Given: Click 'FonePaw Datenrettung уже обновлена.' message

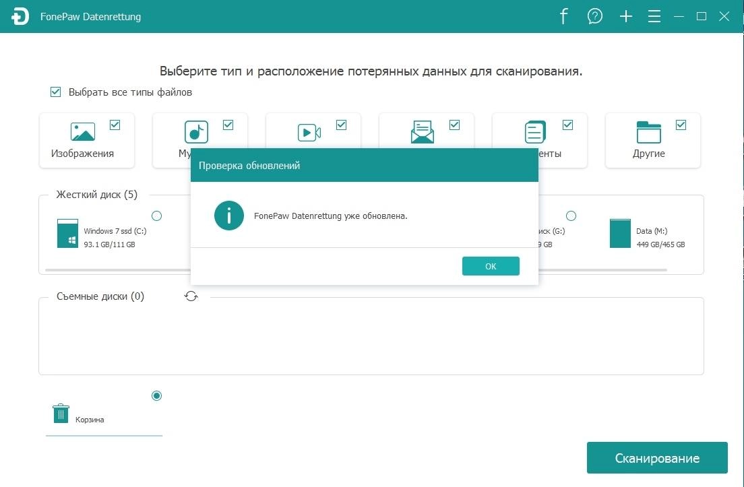Looking at the screenshot, I should (x=331, y=216).
